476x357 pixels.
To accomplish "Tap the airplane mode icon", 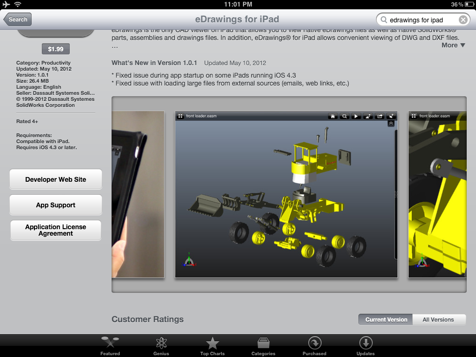I will [6, 4].
